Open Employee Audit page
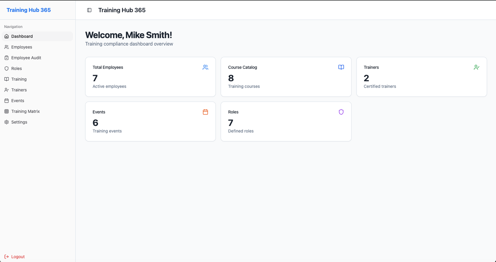This screenshot has width=496, height=262. point(38,58)
